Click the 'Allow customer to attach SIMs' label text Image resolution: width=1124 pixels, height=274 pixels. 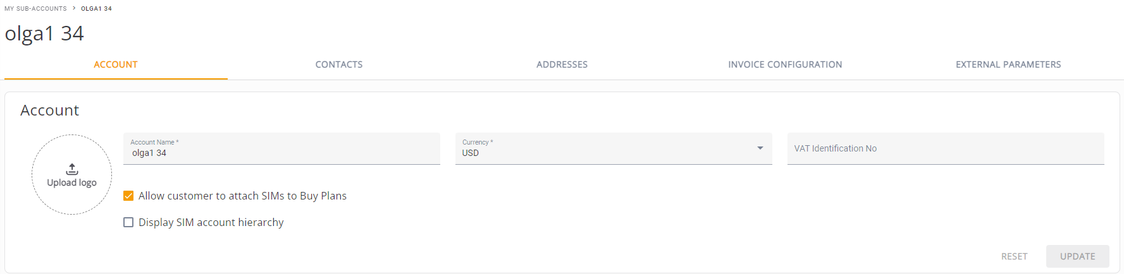coord(242,196)
